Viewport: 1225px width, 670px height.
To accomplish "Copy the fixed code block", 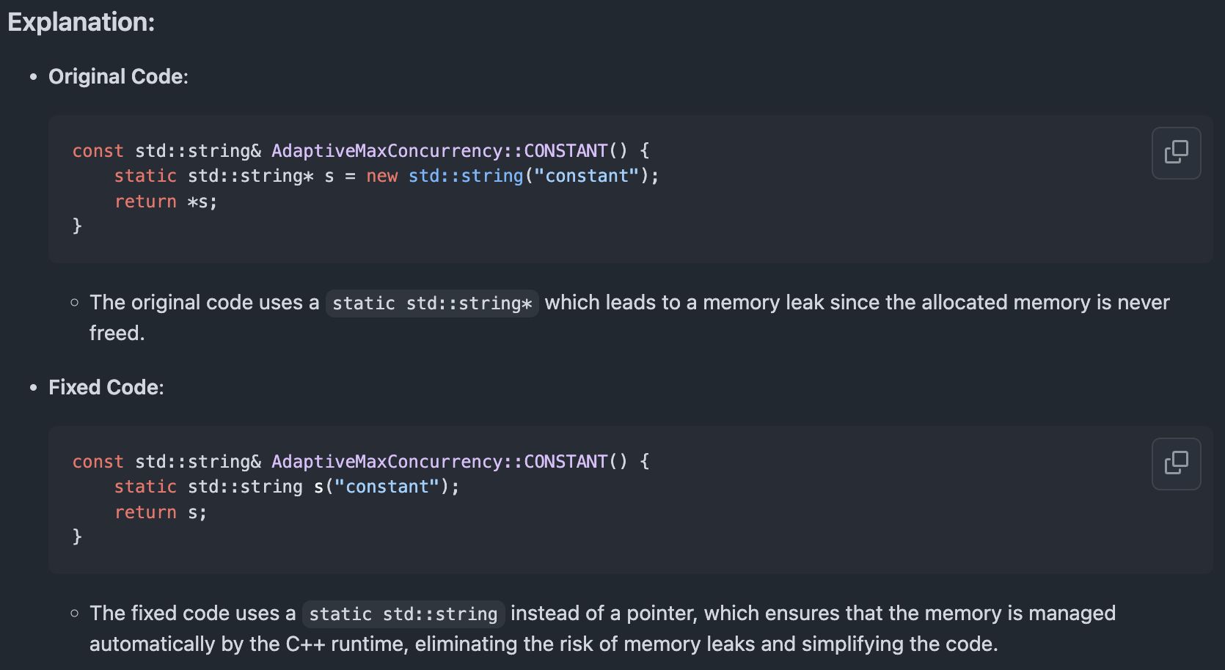I will coord(1176,463).
